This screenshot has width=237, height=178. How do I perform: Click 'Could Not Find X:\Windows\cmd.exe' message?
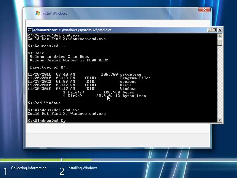pos(67,114)
